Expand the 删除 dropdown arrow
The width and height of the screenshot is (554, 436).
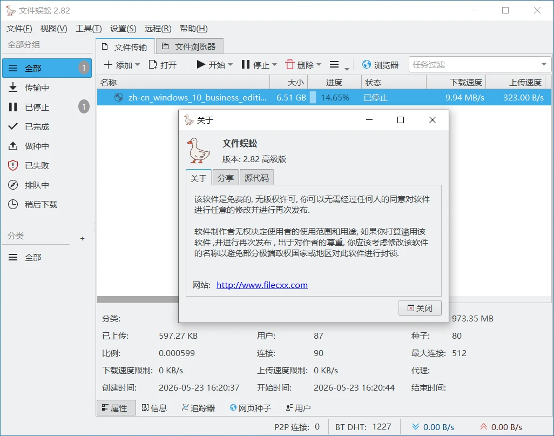319,65
